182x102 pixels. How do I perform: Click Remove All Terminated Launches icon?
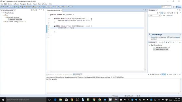pyautogui.click(x=153, y=75)
